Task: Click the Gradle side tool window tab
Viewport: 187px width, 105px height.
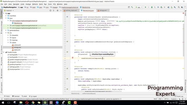Action: (186, 13)
